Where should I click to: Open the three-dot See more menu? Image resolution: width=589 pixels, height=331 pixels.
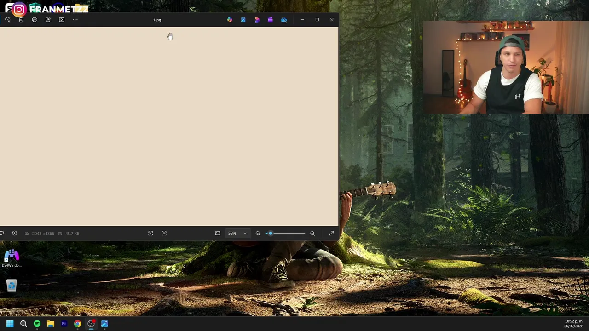[x=75, y=20]
